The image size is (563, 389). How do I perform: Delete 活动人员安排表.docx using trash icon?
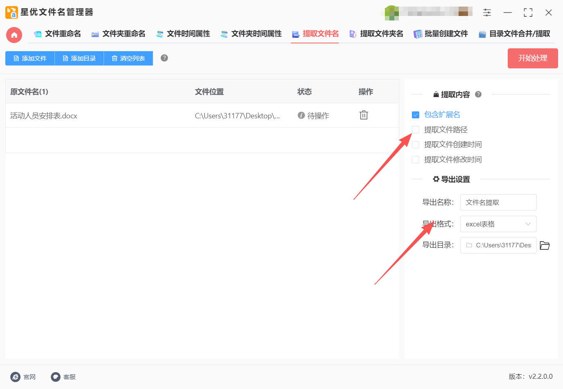coord(364,115)
